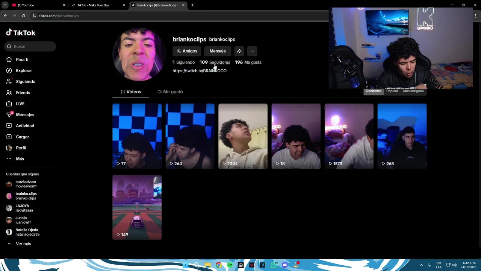481x271 pixels.
Task: Open the twitch.tv/BRAINKOOO bio link
Action: [200, 71]
